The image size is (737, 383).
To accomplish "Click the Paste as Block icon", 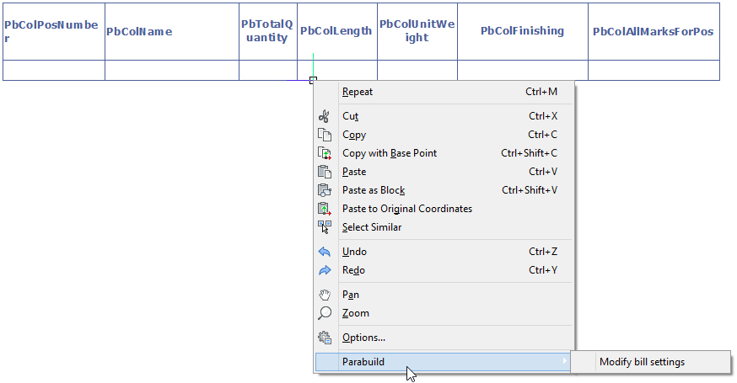I will (x=325, y=190).
